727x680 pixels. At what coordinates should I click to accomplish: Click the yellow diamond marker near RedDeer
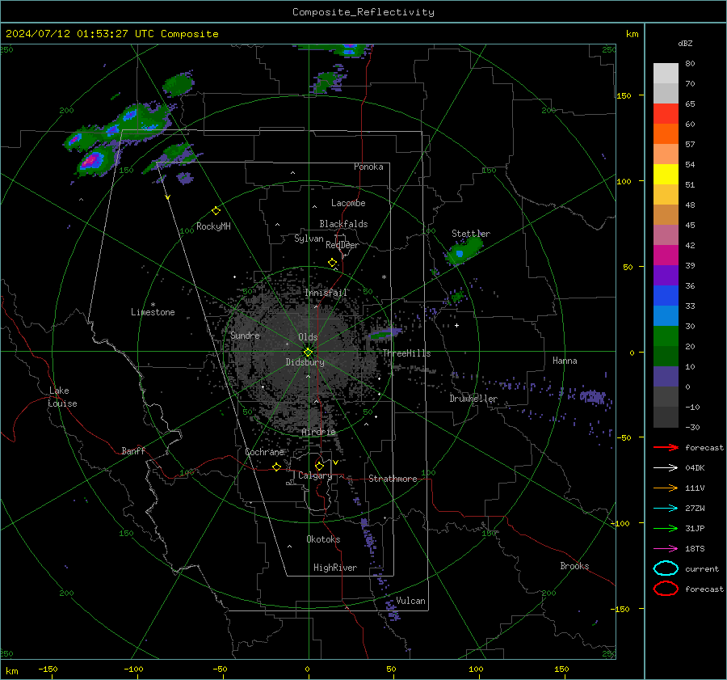333,263
